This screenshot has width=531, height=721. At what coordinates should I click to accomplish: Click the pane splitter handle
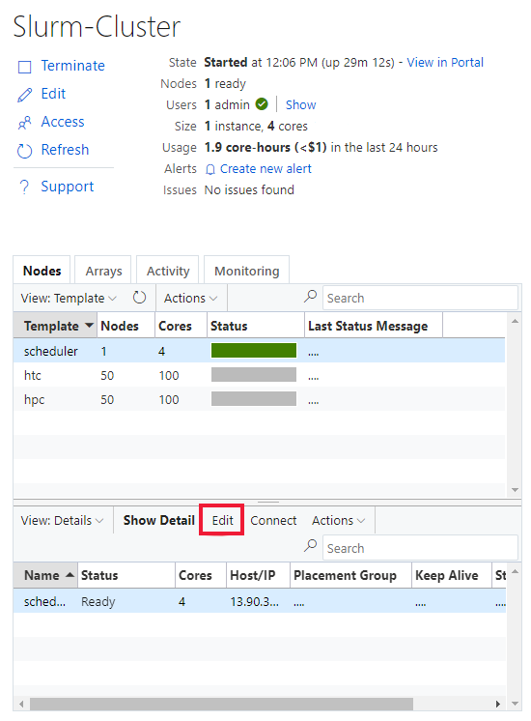point(268,503)
